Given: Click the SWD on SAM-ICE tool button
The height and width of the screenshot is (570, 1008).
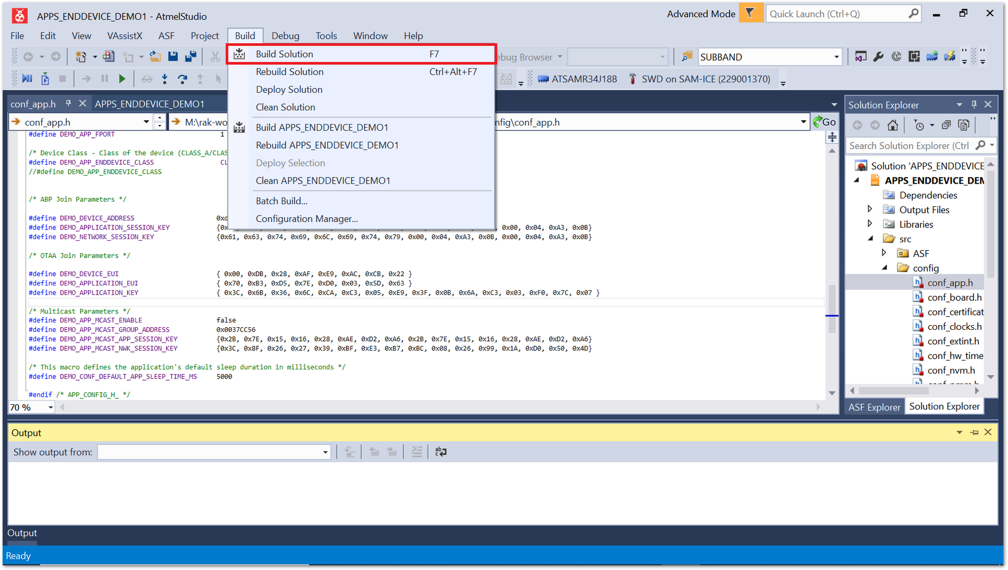Looking at the screenshot, I should click(699, 79).
